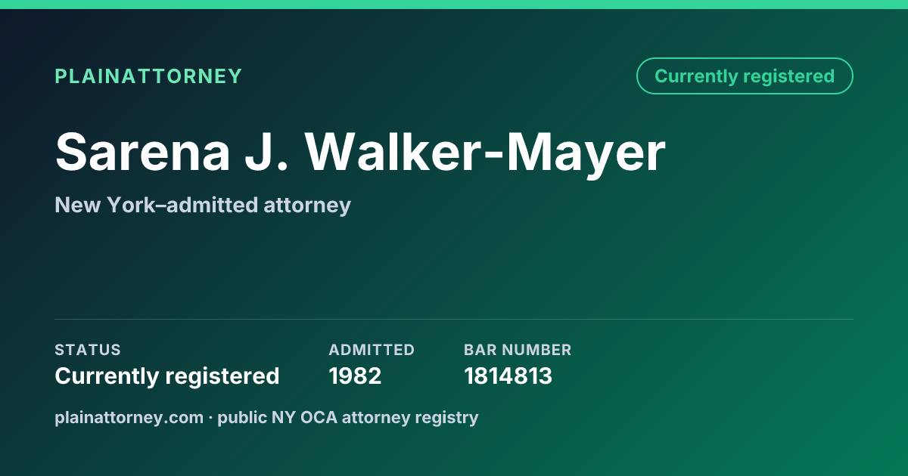Click the middle initial J. in heading
This screenshot has width=908, height=476.
[x=269, y=152]
